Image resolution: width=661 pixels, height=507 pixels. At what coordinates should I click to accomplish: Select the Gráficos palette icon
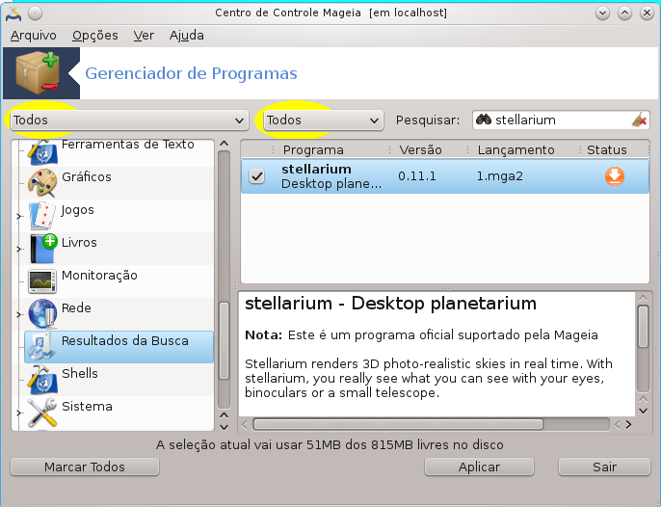(42, 182)
